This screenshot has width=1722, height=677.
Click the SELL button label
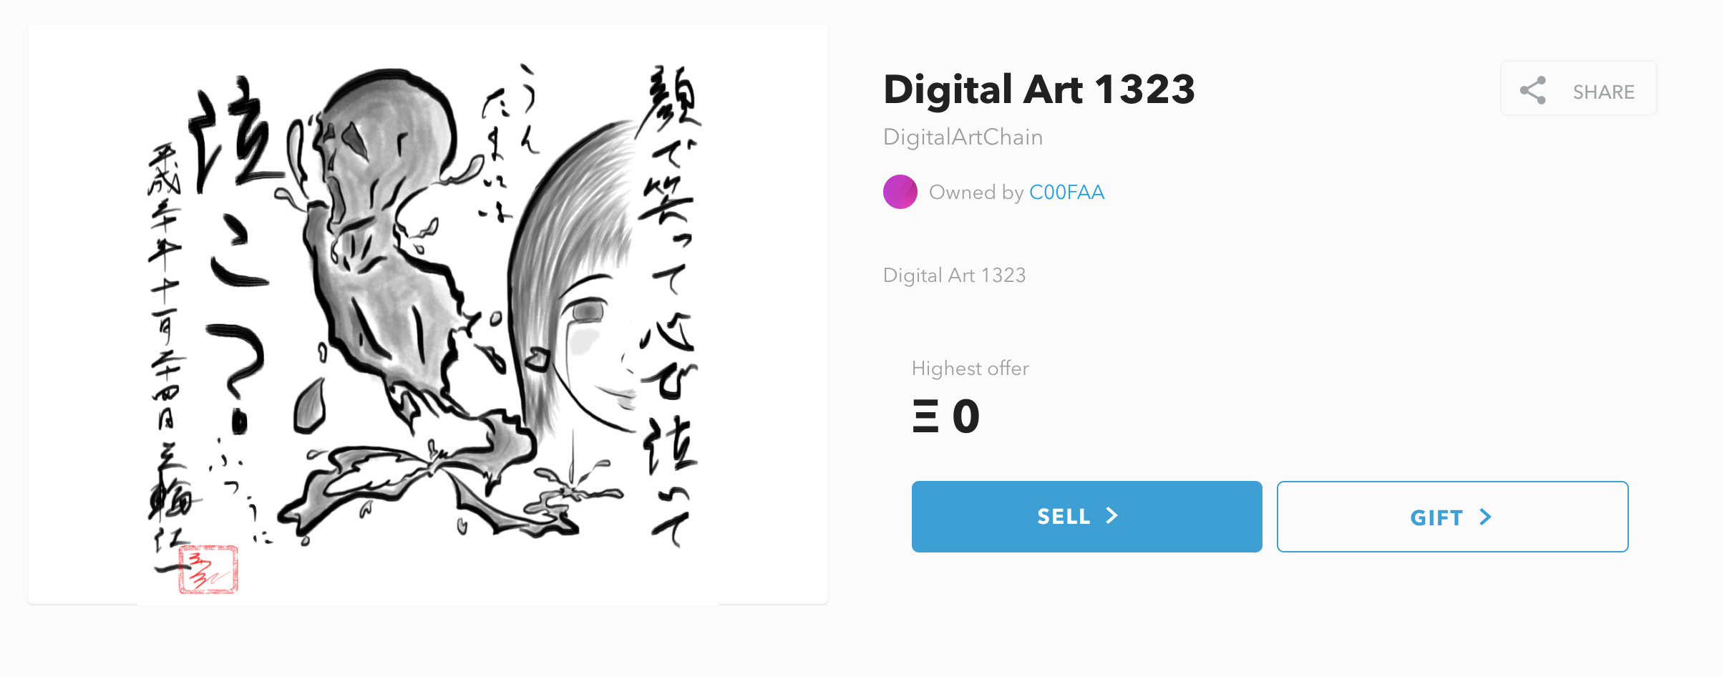pyautogui.click(x=1064, y=517)
